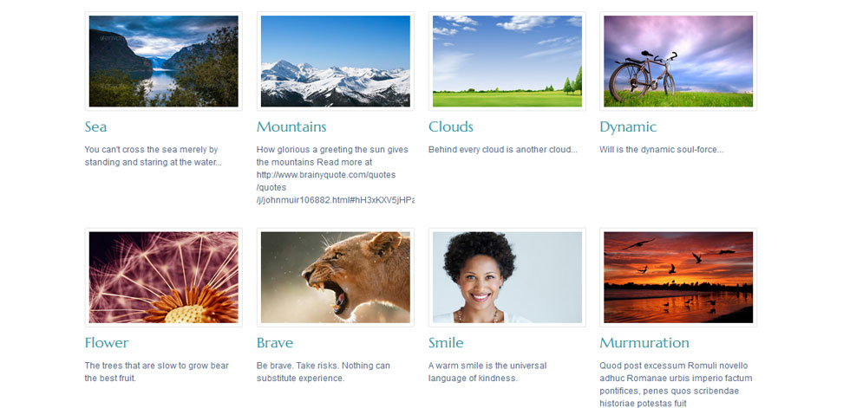Open the Dynamic bicycle thumbnail image
This screenshot has width=850, height=408.
pyautogui.click(x=678, y=62)
